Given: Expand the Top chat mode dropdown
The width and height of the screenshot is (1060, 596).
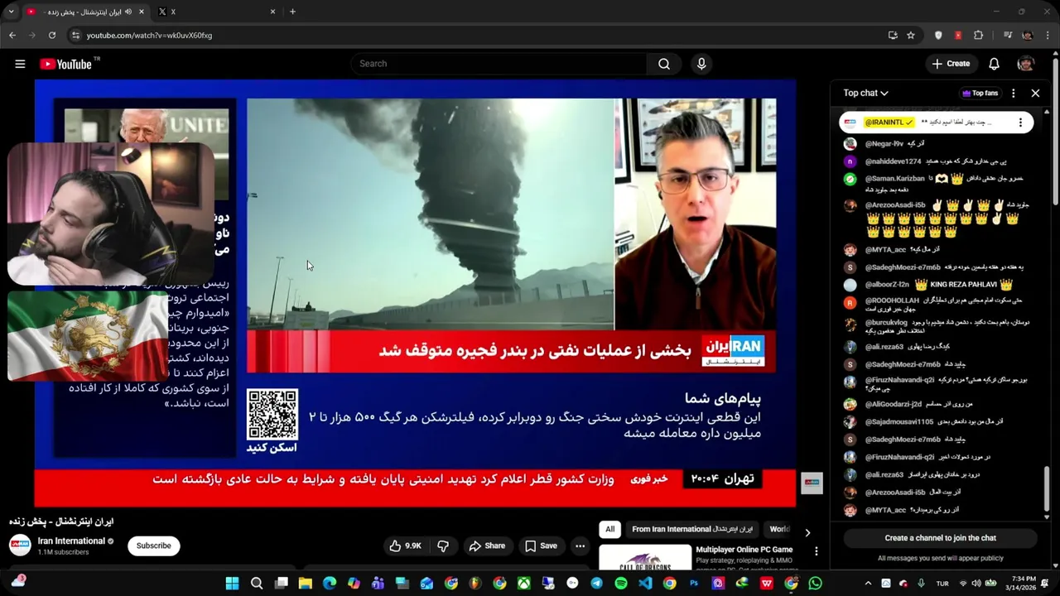Looking at the screenshot, I should (865, 93).
